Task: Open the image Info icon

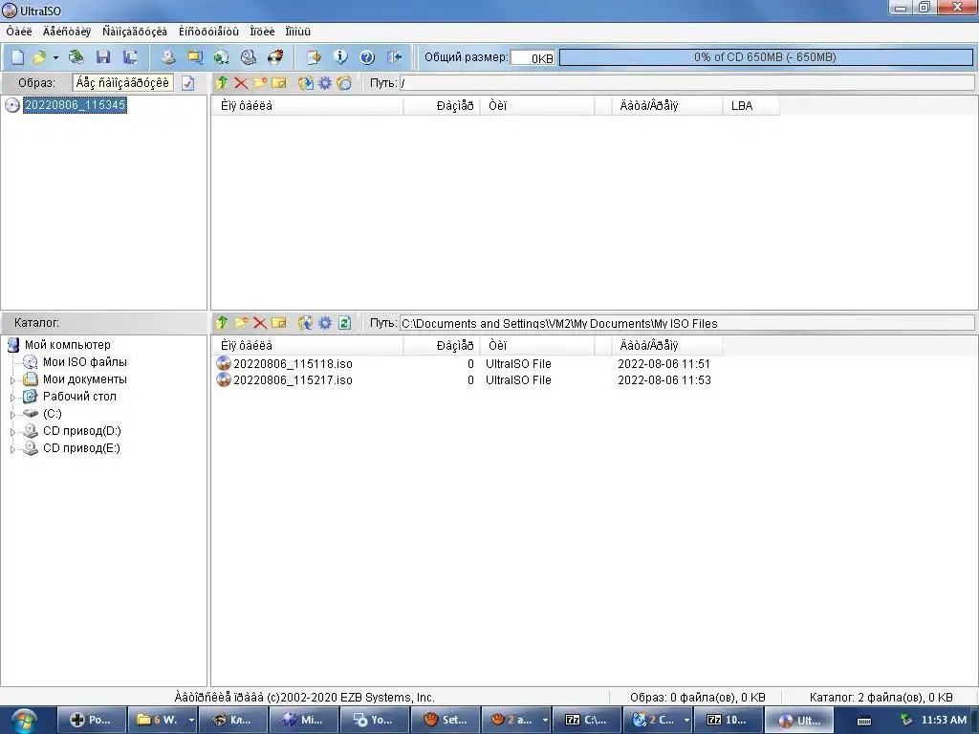Action: 340,57
